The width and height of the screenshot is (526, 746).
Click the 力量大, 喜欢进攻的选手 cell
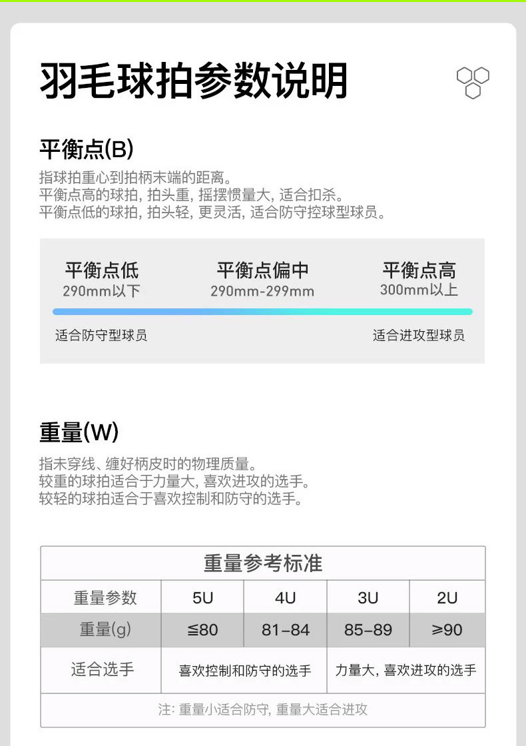point(405,671)
